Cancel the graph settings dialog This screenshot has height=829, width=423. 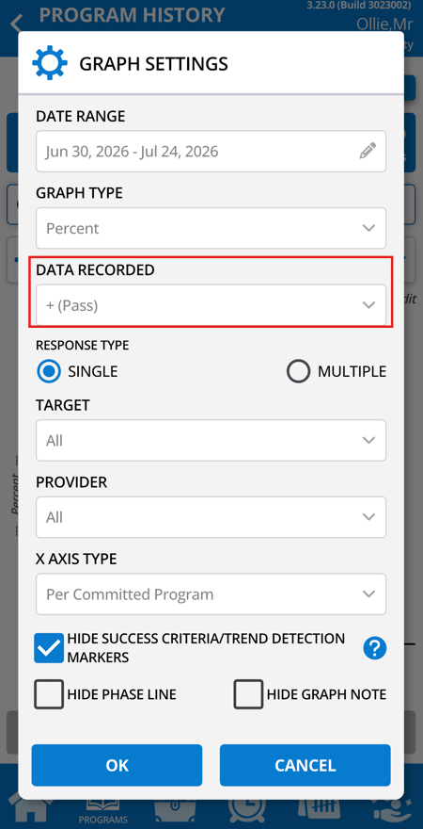click(305, 765)
